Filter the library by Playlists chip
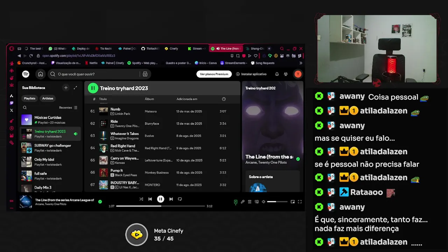The height and width of the screenshot is (252, 448). [x=29, y=98]
